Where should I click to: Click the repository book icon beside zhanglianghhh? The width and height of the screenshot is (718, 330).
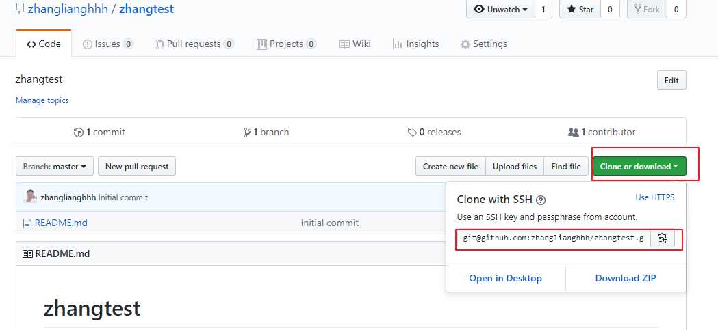(20, 9)
